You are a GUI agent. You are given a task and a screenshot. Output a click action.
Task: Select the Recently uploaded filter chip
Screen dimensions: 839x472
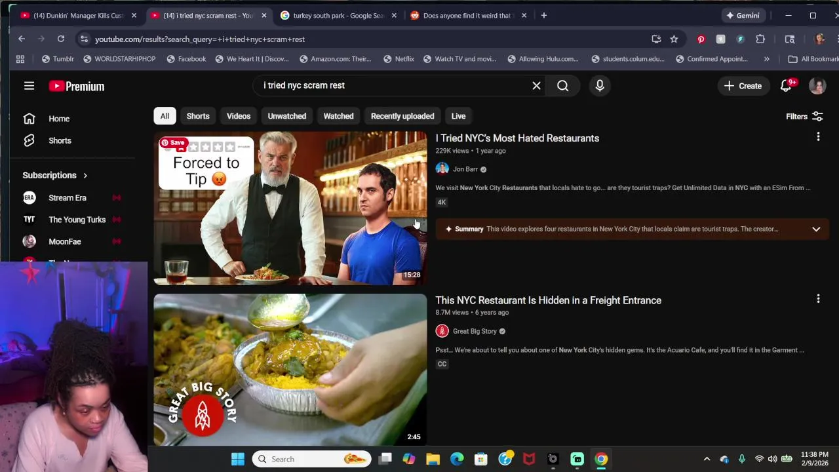tap(402, 116)
